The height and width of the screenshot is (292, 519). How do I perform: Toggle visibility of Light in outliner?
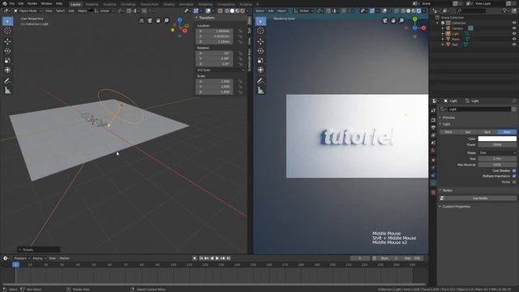tap(514, 34)
